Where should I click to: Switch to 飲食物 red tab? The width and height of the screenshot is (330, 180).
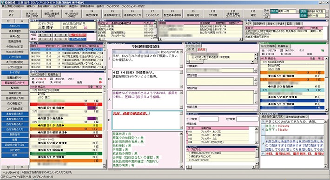coord(202,49)
